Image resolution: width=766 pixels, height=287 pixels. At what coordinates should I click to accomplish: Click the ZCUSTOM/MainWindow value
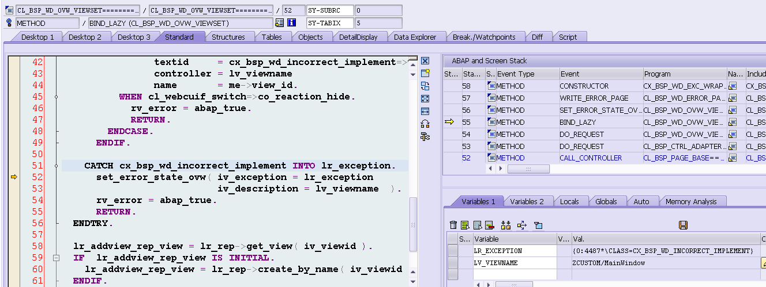(x=609, y=263)
